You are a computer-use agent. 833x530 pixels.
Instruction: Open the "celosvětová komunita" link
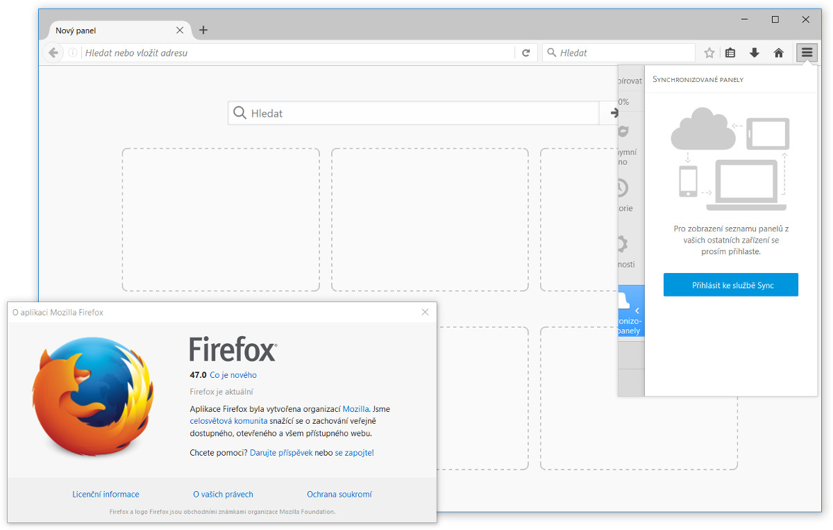point(228,421)
